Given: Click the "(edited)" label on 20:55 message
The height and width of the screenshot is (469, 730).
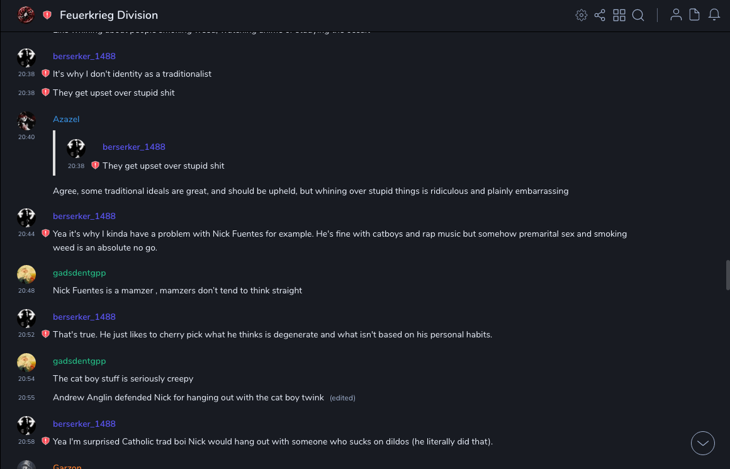Looking at the screenshot, I should click(x=342, y=398).
